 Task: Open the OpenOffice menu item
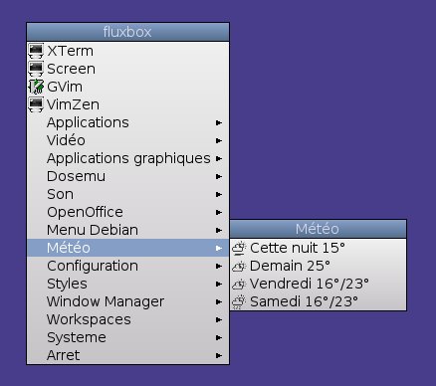point(127,212)
